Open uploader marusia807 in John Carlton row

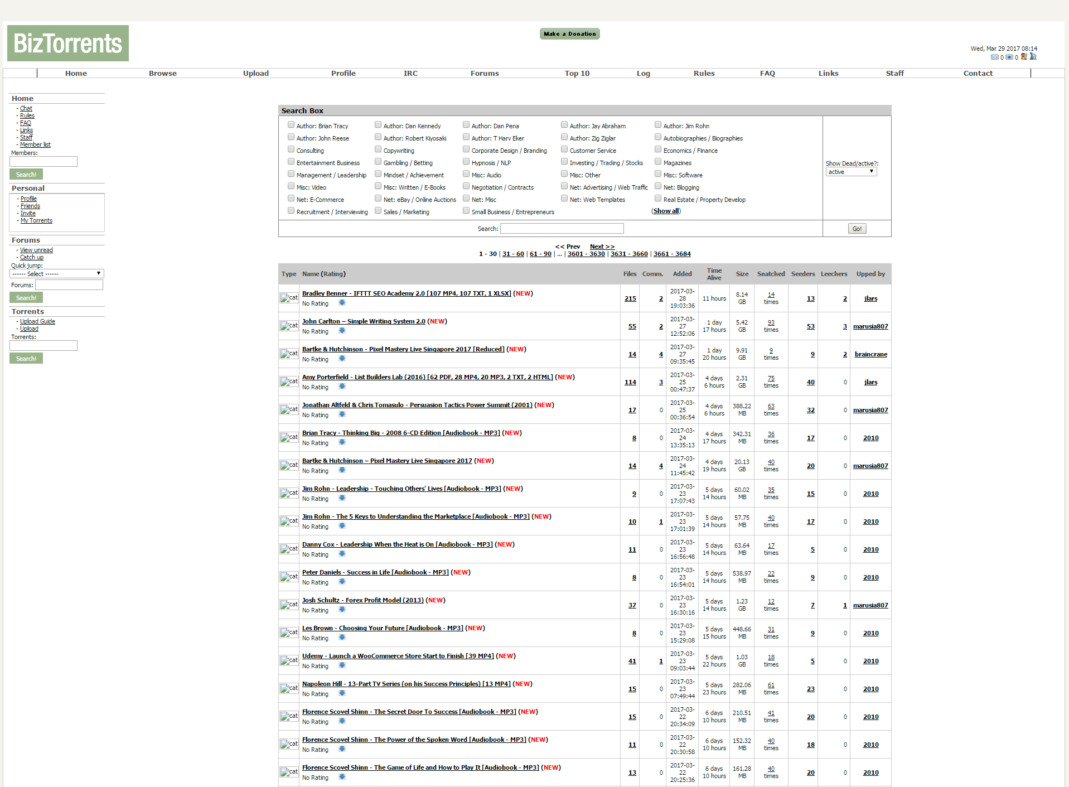coord(870,326)
